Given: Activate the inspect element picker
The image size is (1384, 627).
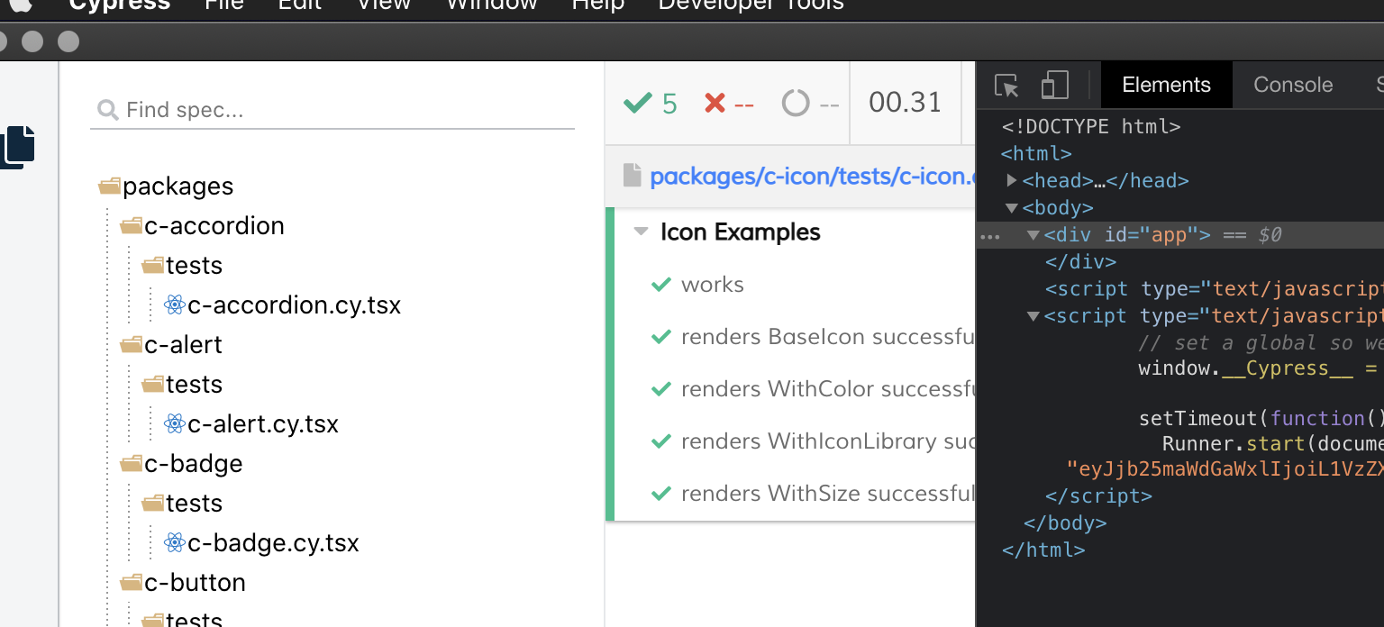Looking at the screenshot, I should (1006, 86).
